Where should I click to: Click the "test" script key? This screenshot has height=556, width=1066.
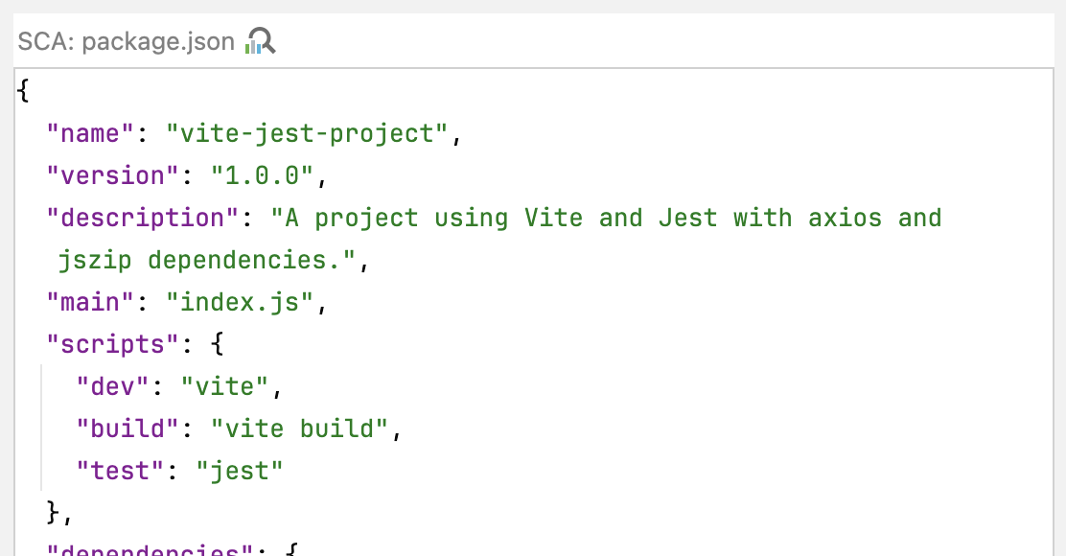pos(120,471)
